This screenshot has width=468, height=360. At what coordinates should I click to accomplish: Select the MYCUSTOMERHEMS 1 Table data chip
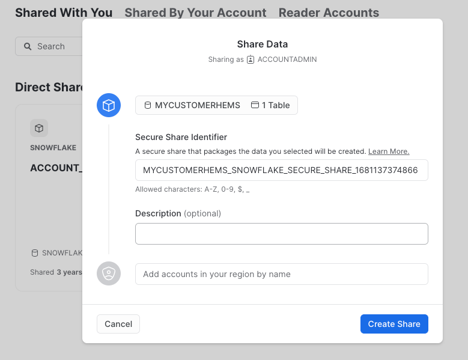click(216, 105)
